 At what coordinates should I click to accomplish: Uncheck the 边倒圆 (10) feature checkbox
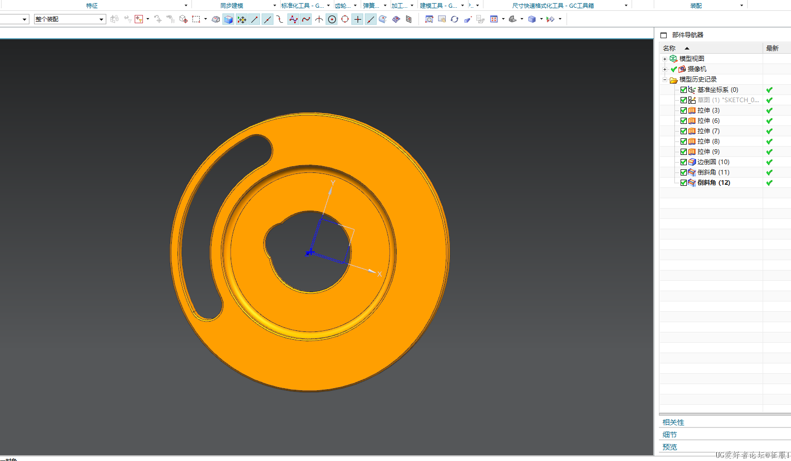click(x=684, y=162)
